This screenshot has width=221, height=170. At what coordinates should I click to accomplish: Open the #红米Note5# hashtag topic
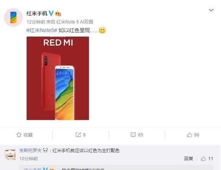pyautogui.click(x=42, y=30)
